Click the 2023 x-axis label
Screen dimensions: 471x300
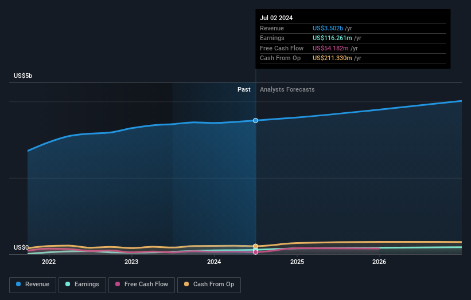pyautogui.click(x=131, y=262)
